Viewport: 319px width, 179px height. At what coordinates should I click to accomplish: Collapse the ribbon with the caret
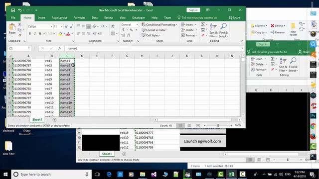242,41
